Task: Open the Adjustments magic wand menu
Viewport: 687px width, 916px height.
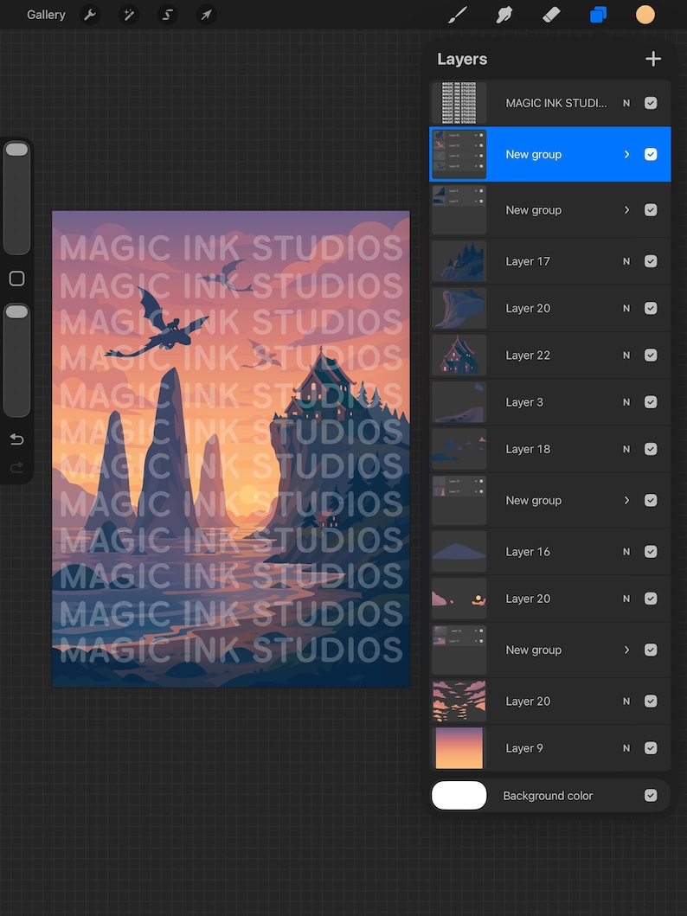Action: 129,15
